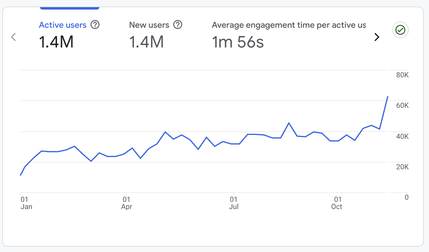Click the 1.4M New users value
The image size is (429, 252).
tap(146, 42)
